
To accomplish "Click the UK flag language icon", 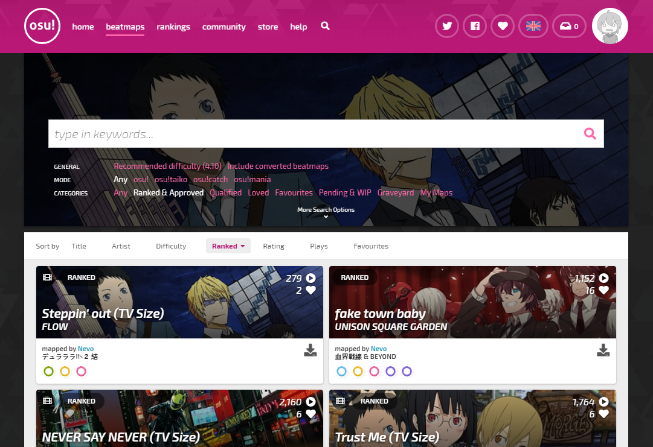I will (533, 26).
